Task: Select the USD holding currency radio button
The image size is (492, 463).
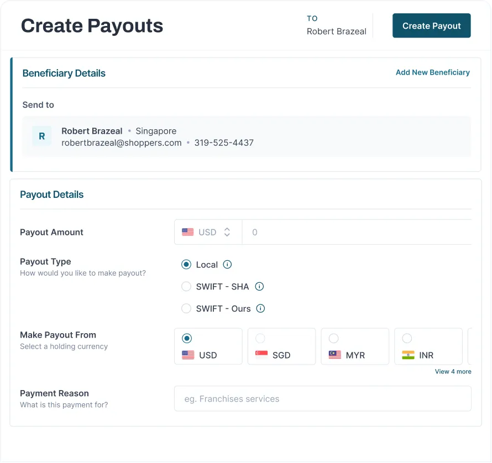Action: click(187, 338)
